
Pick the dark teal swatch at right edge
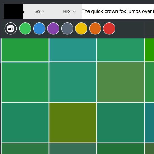[150, 123]
